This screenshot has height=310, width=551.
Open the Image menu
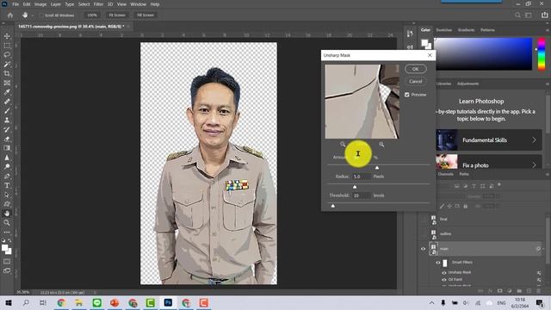(x=40, y=4)
